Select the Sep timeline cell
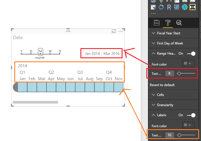 click(x=99, y=87)
